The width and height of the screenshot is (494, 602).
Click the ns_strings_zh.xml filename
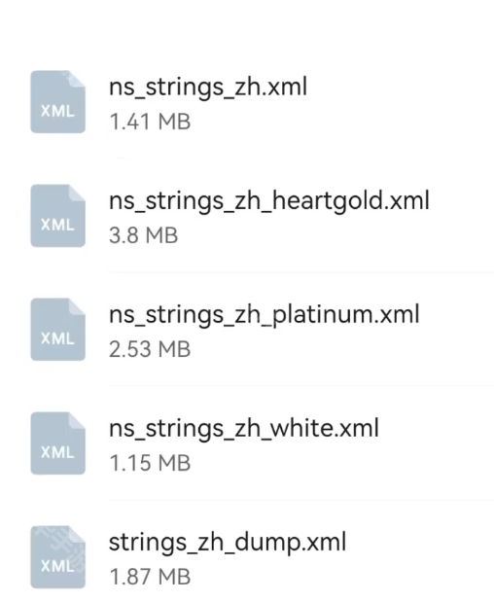(x=208, y=88)
